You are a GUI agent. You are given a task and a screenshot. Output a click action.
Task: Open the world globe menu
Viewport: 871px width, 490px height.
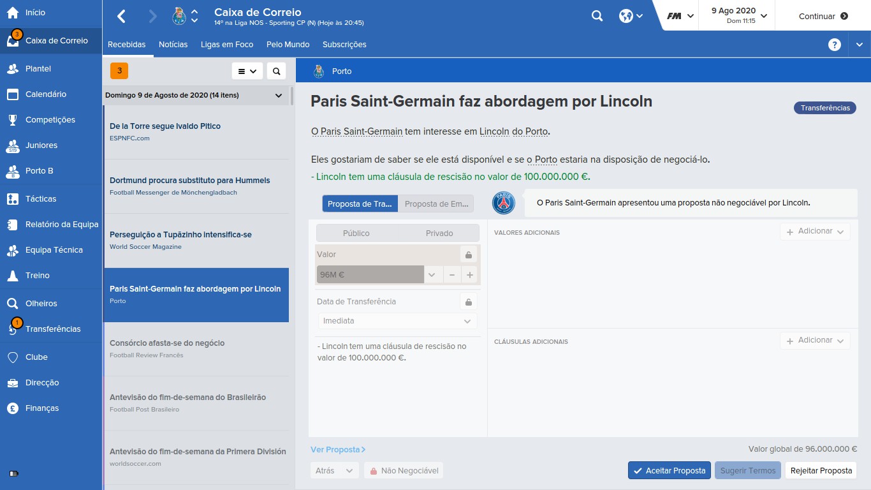click(631, 17)
